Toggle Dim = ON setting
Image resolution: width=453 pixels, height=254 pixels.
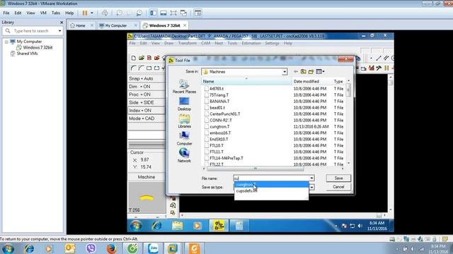(147, 87)
